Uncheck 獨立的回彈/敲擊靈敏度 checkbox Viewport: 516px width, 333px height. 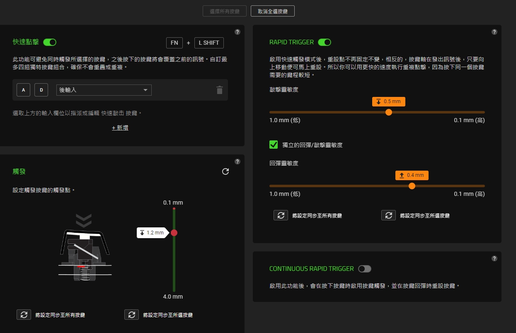[273, 145]
